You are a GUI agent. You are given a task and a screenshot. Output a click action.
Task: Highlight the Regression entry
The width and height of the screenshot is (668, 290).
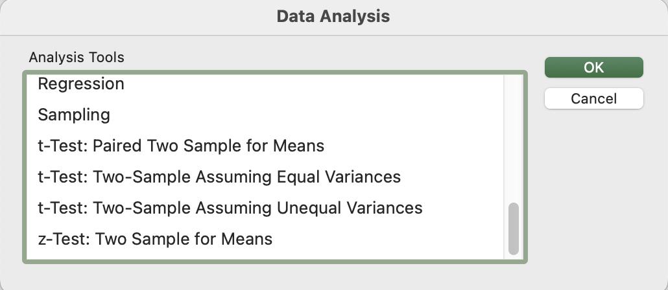(265, 84)
